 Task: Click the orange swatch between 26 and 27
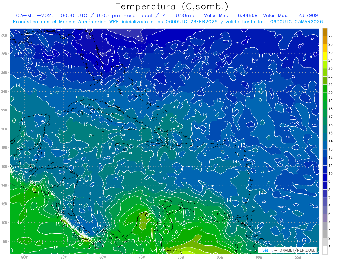tap(325, 40)
